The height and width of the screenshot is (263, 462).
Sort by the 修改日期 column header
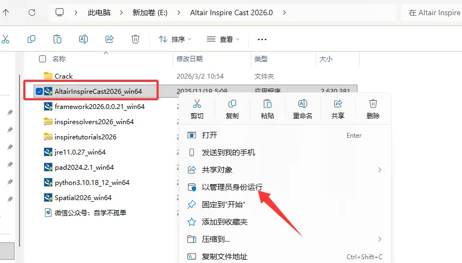click(x=190, y=59)
